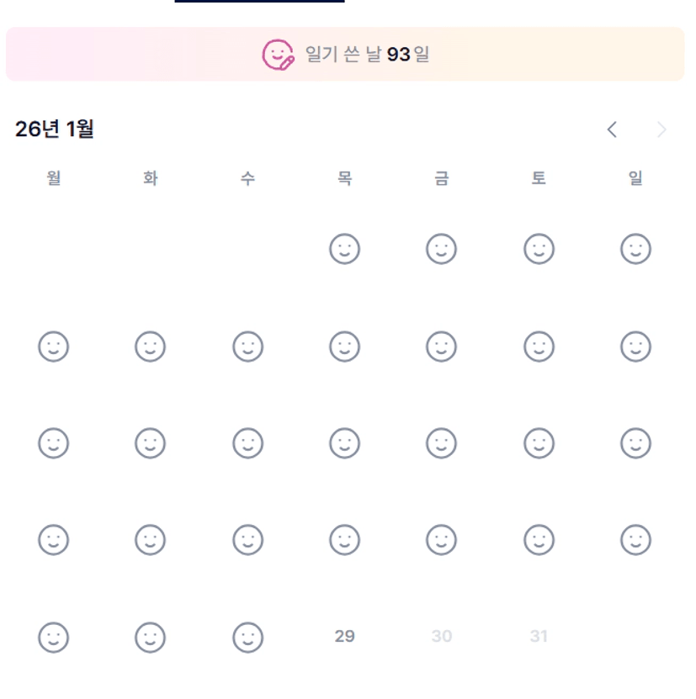Image resolution: width=696 pixels, height=699 pixels.
Task: Click the greyed-out date 30
Action: click(441, 637)
